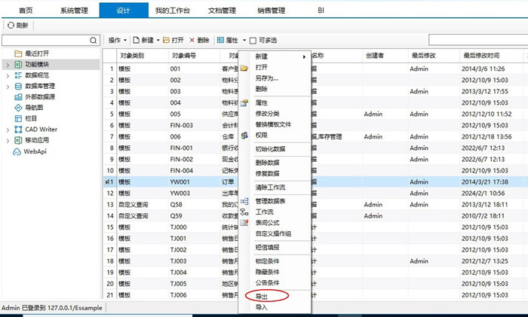Click the search magnifier icon in left panel
This screenshot has height=317, width=528.
click(x=94, y=40)
